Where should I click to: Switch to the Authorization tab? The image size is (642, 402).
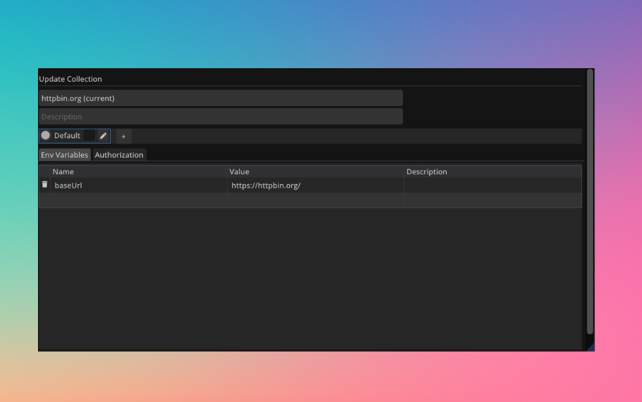point(118,154)
